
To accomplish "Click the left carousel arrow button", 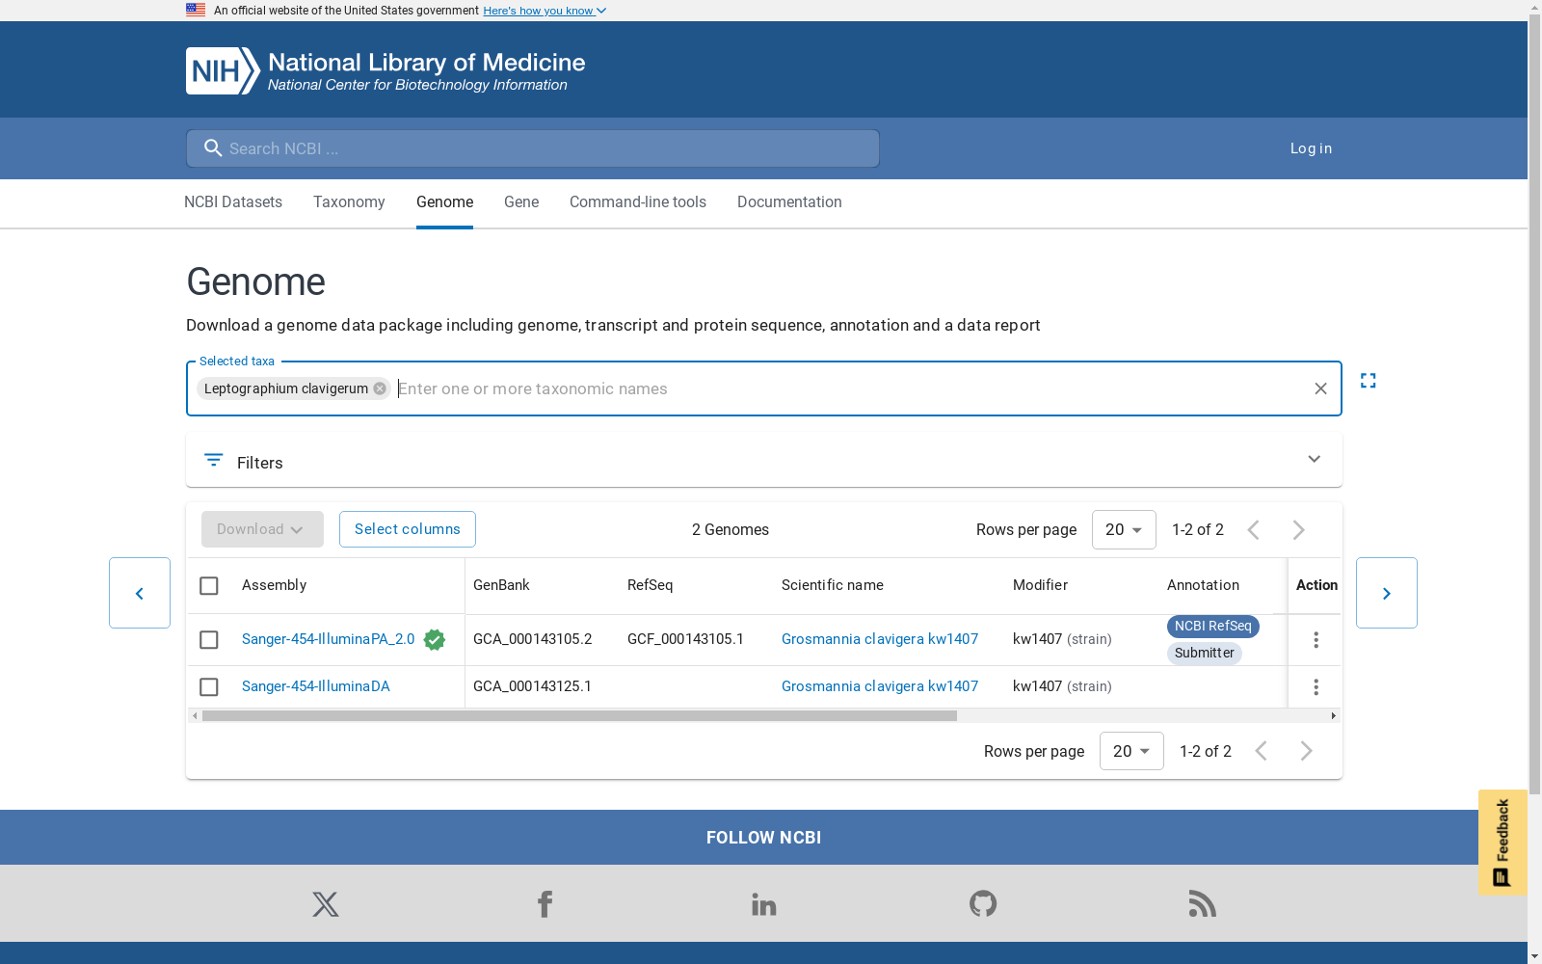I will (140, 593).
